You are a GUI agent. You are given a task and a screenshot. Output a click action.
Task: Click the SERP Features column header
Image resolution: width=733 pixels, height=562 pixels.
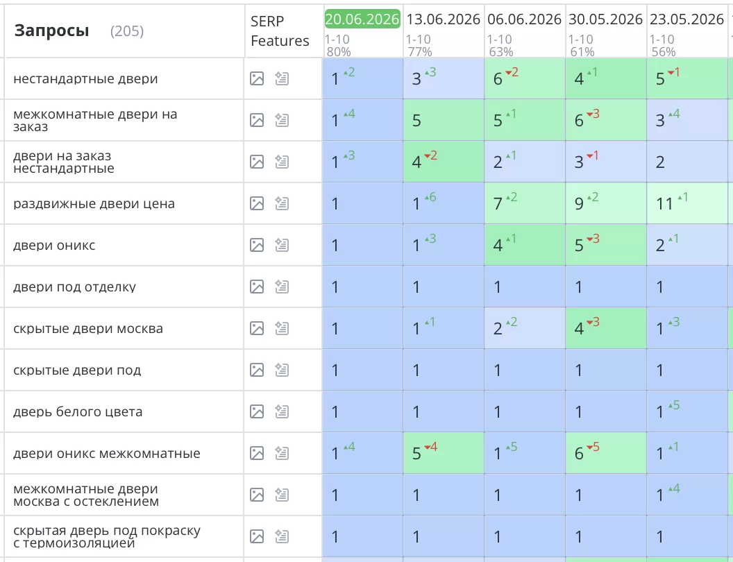280,31
